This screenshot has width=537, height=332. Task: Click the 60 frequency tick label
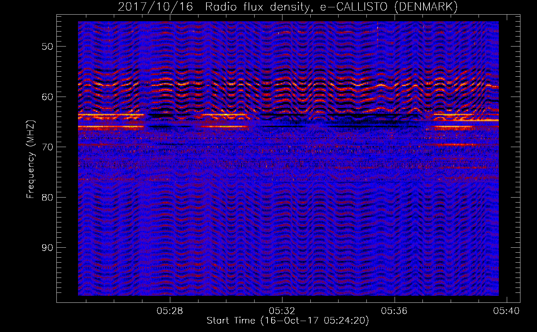click(47, 97)
